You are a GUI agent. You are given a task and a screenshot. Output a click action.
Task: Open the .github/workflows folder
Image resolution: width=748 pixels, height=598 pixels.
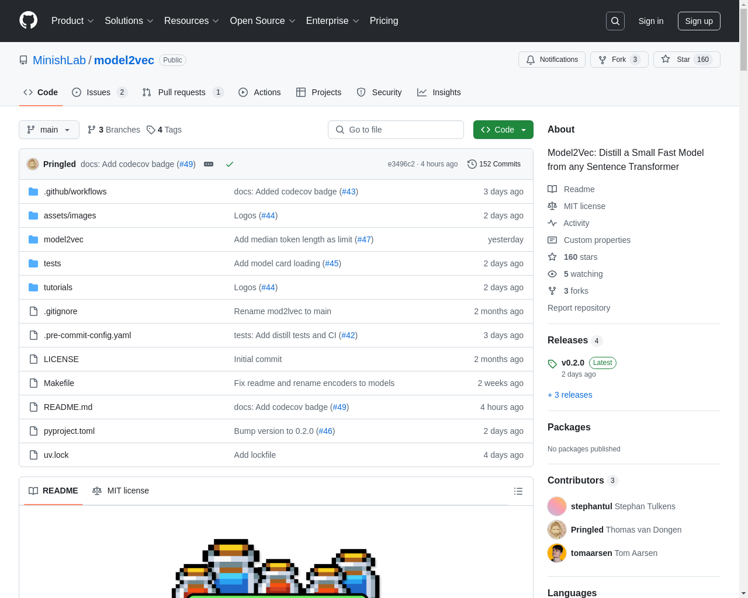tap(75, 192)
